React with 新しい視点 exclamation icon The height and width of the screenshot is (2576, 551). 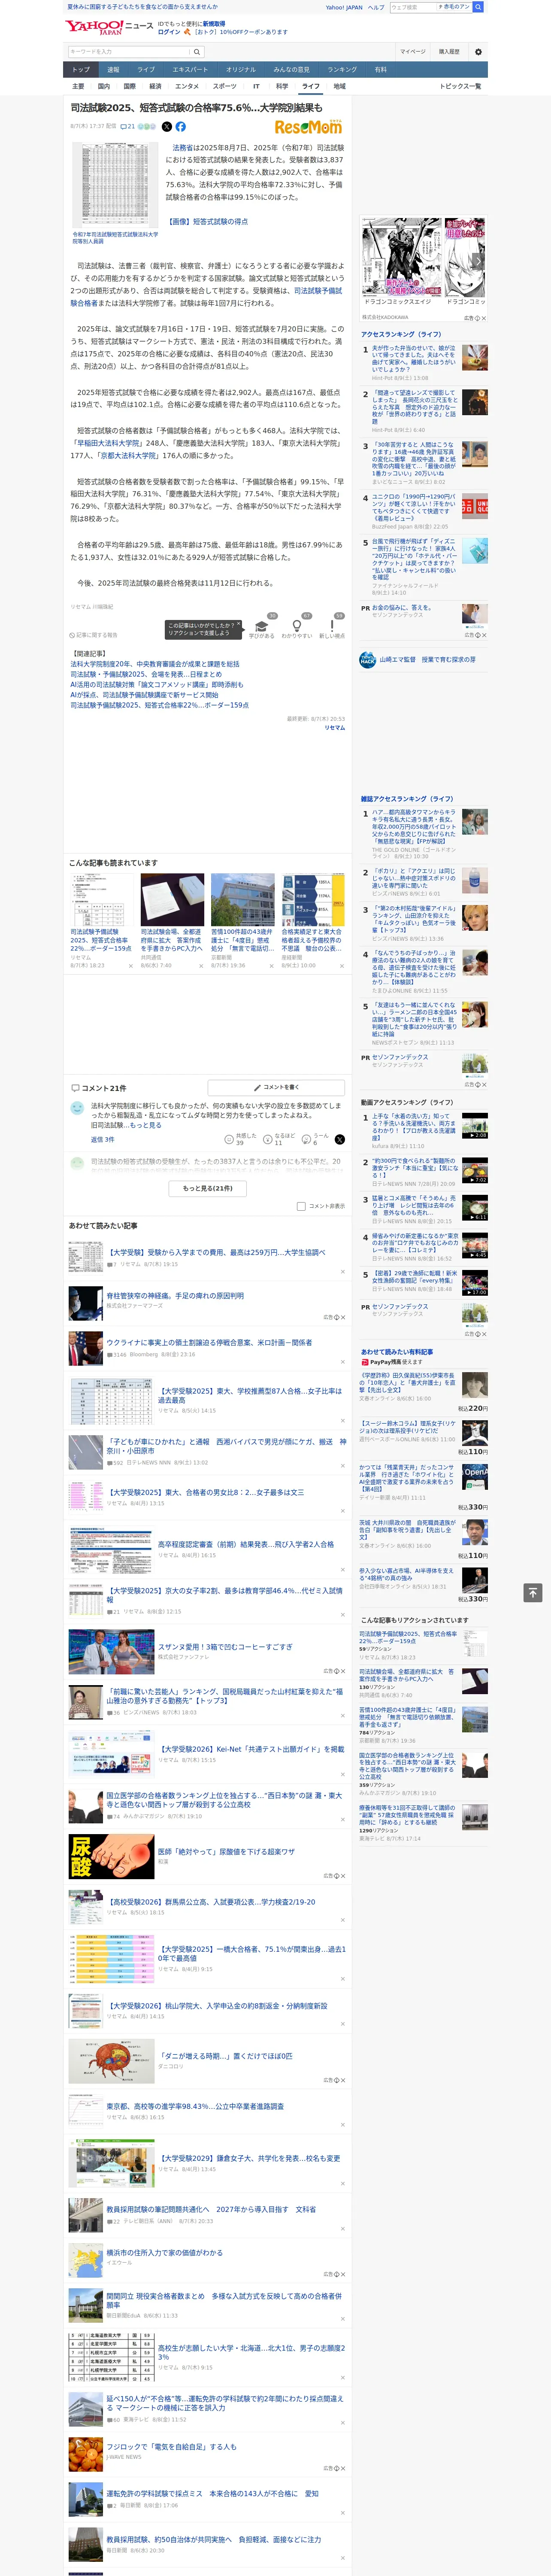[332, 627]
